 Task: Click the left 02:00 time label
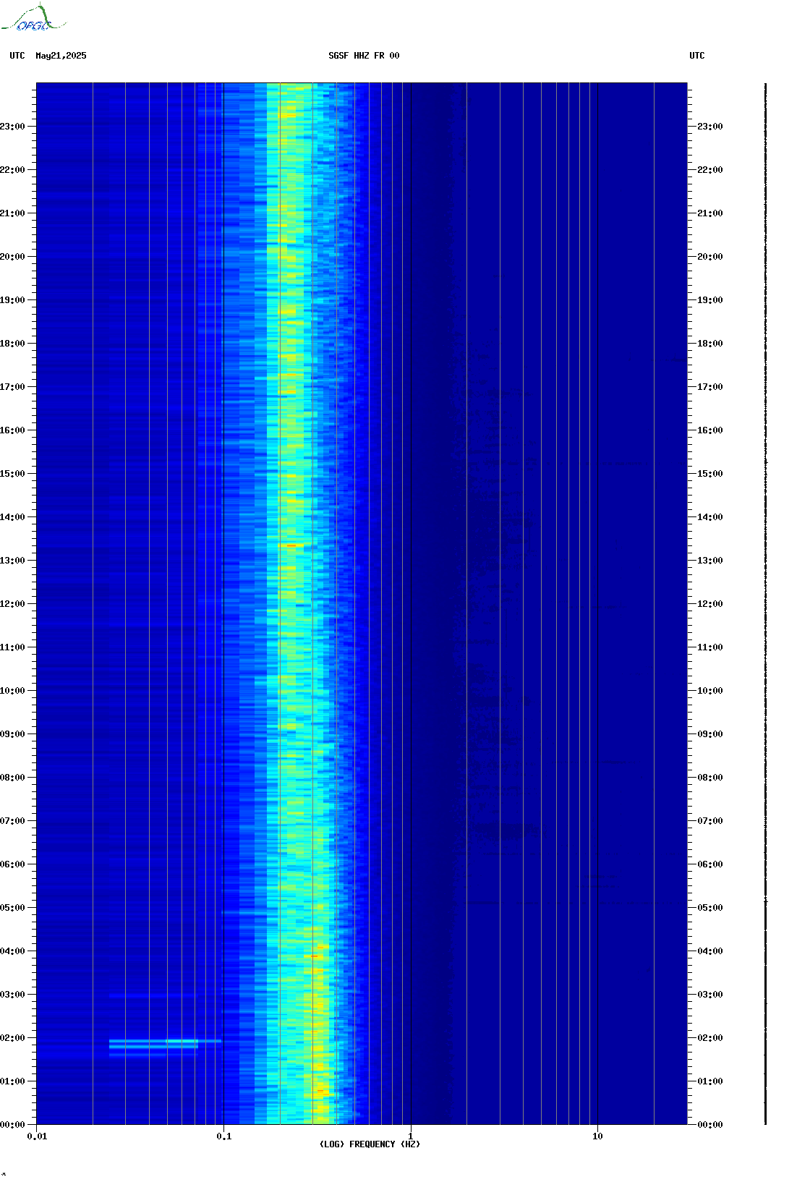click(x=12, y=1038)
